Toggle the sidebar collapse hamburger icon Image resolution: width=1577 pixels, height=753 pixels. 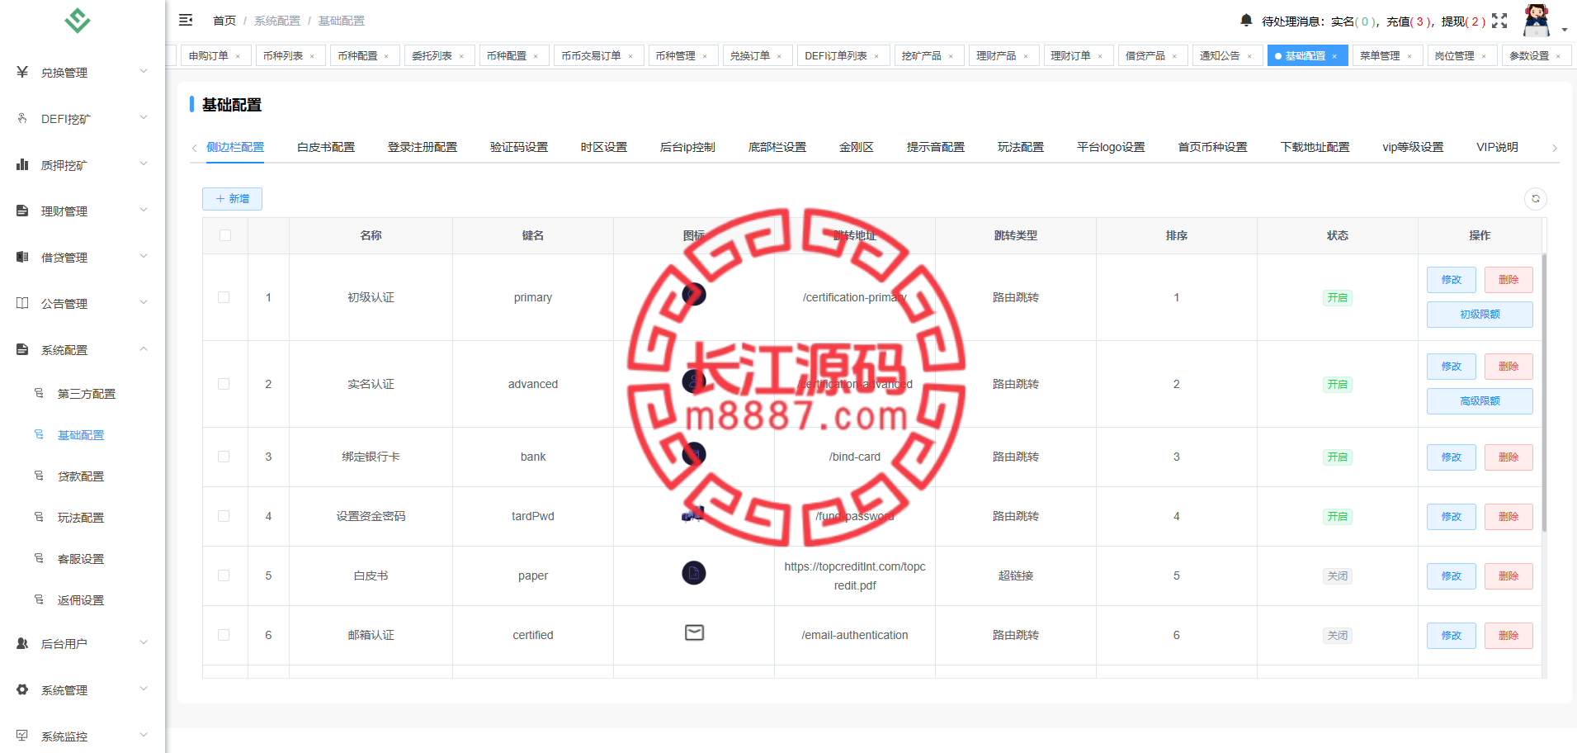(186, 20)
